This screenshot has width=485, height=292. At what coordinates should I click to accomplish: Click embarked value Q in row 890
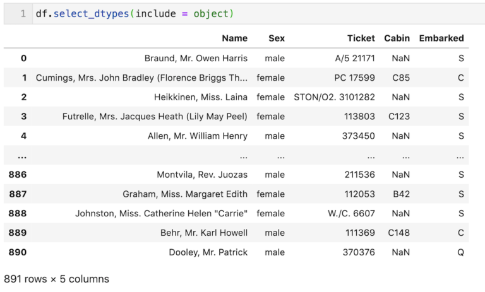coord(460,252)
